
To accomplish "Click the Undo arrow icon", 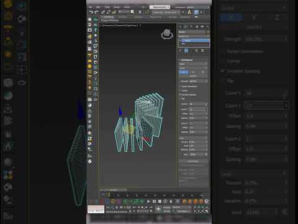I will point(91,12).
